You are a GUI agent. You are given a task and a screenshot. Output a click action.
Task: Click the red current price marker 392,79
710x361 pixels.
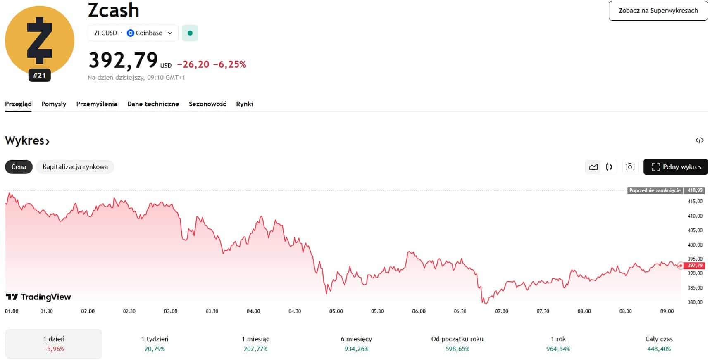point(694,266)
